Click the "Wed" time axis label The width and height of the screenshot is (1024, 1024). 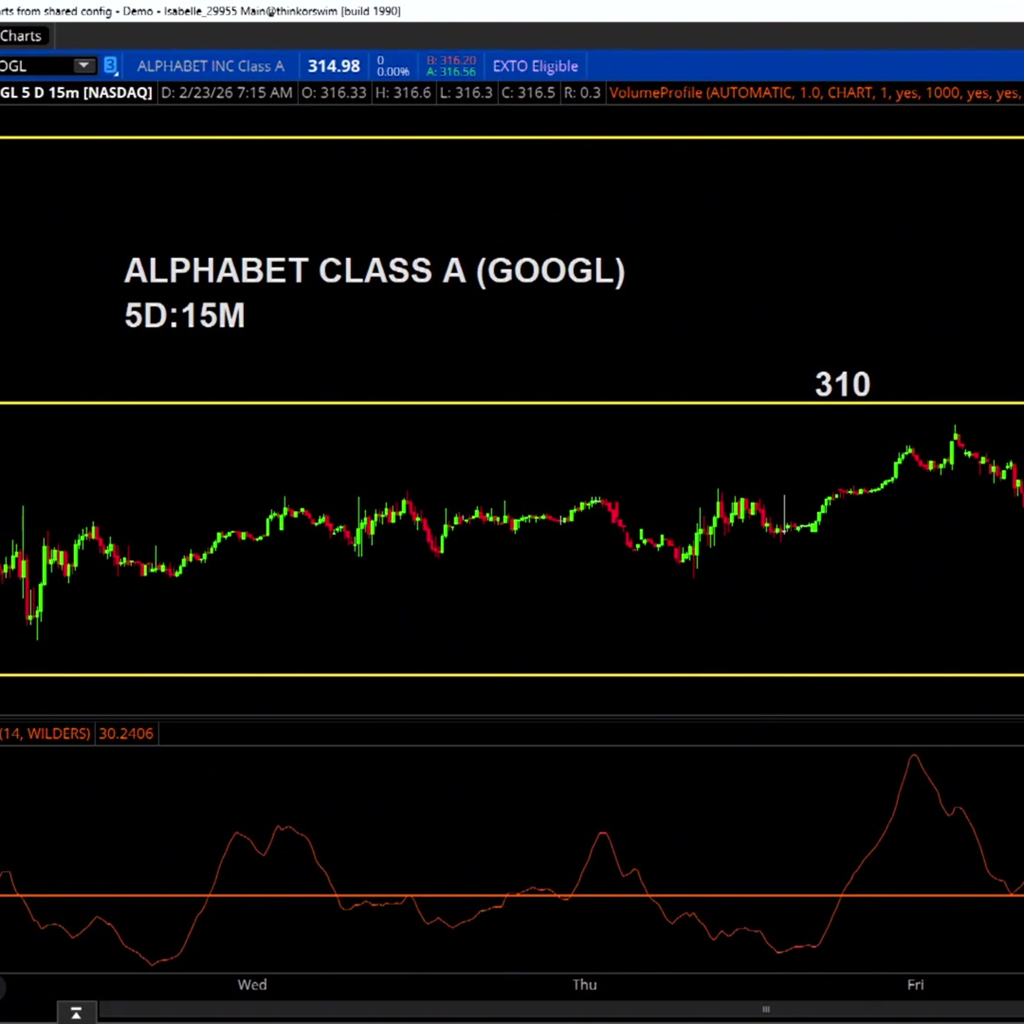pyautogui.click(x=252, y=985)
